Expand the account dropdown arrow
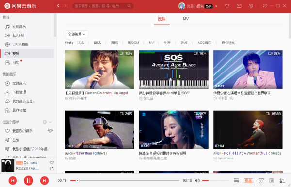 pyautogui.click(x=216, y=6)
